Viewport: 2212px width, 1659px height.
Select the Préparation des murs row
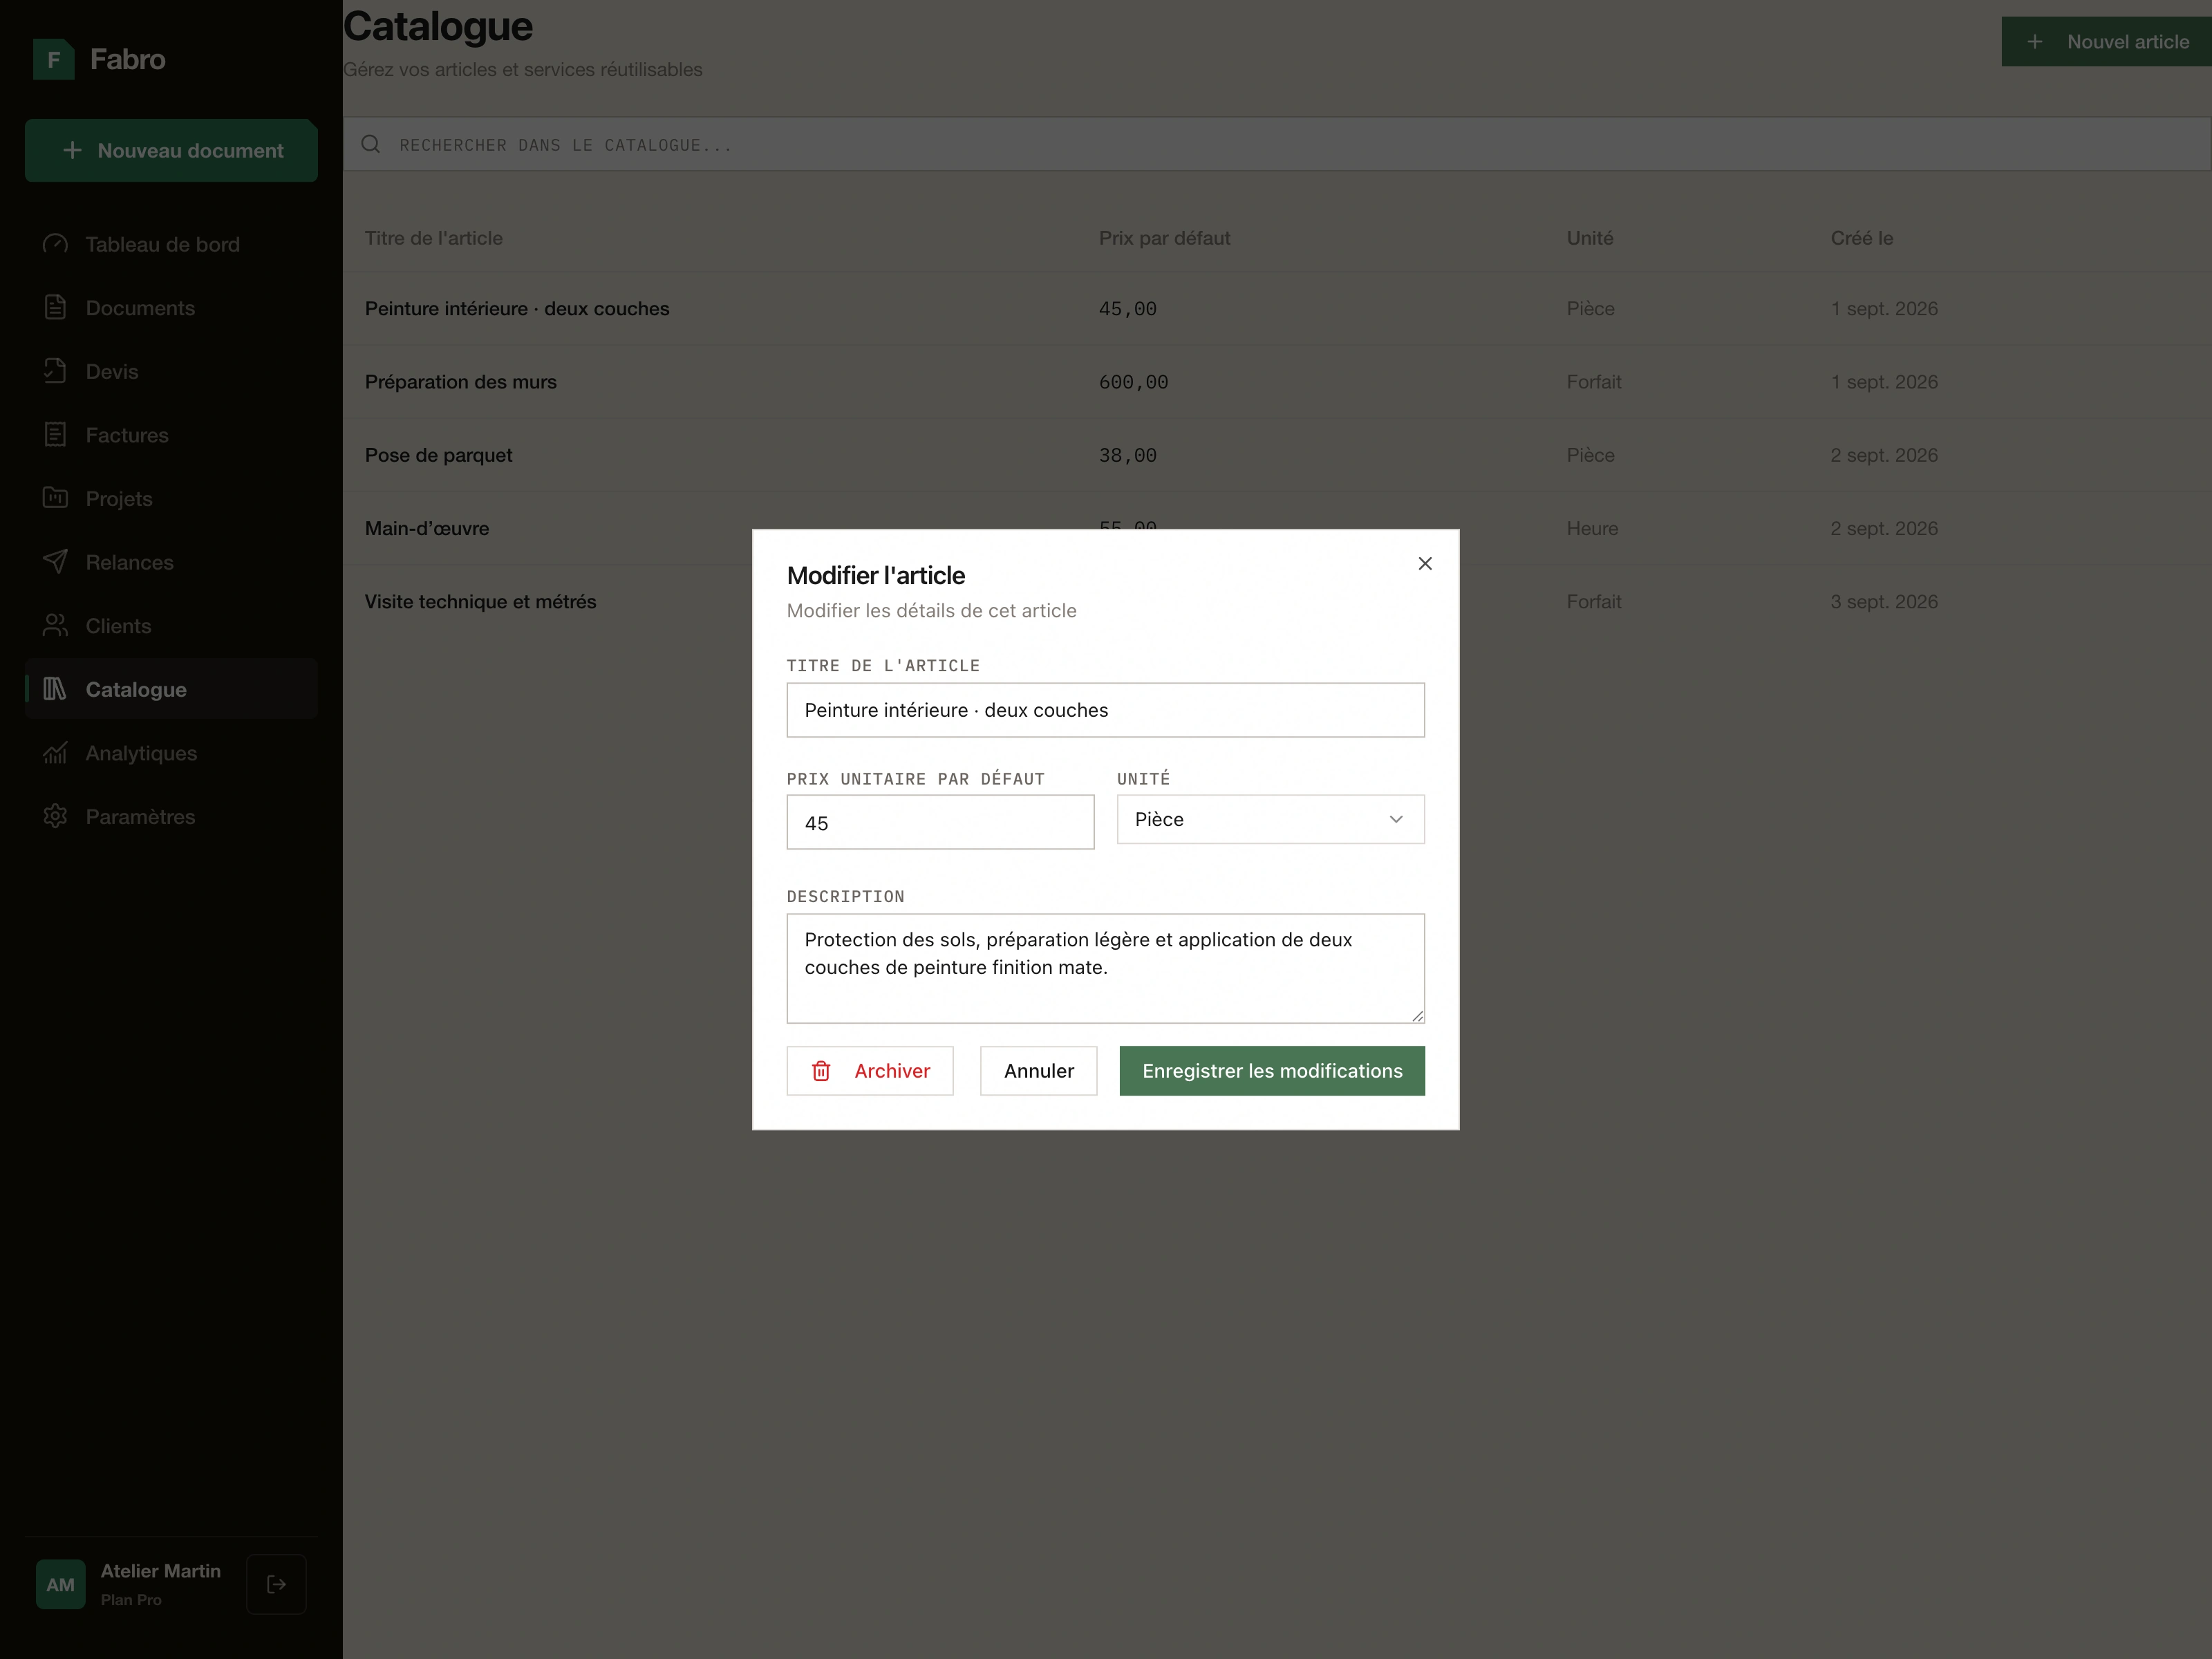tap(1277, 382)
